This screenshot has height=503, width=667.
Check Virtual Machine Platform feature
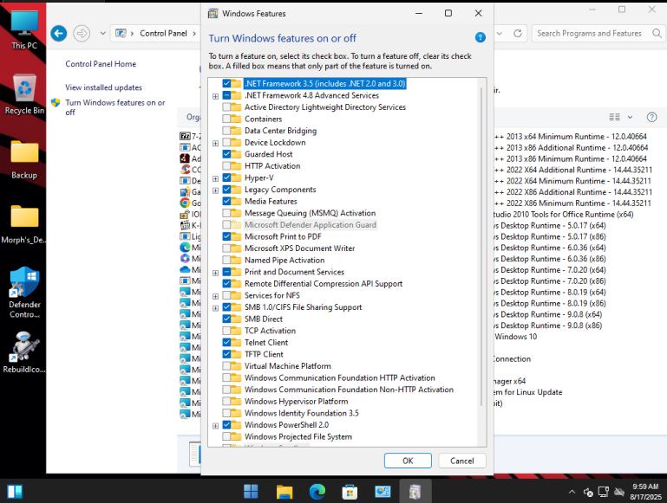pos(226,366)
